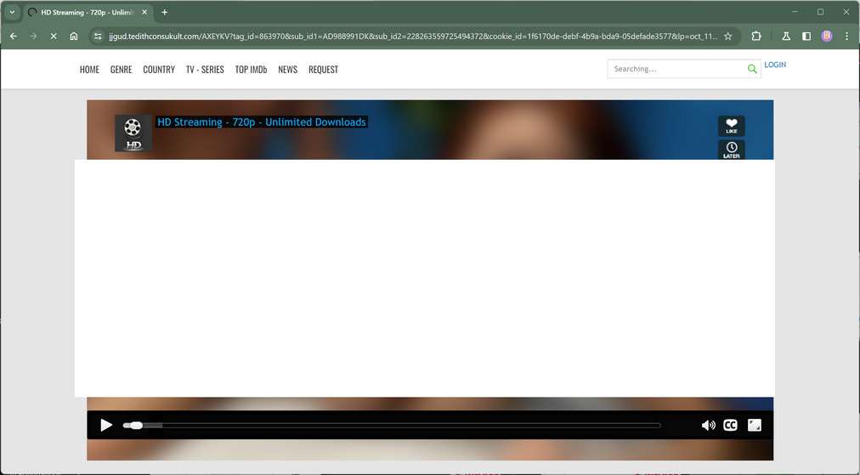View site information icon in address bar
The height and width of the screenshot is (475, 860).
98,37
